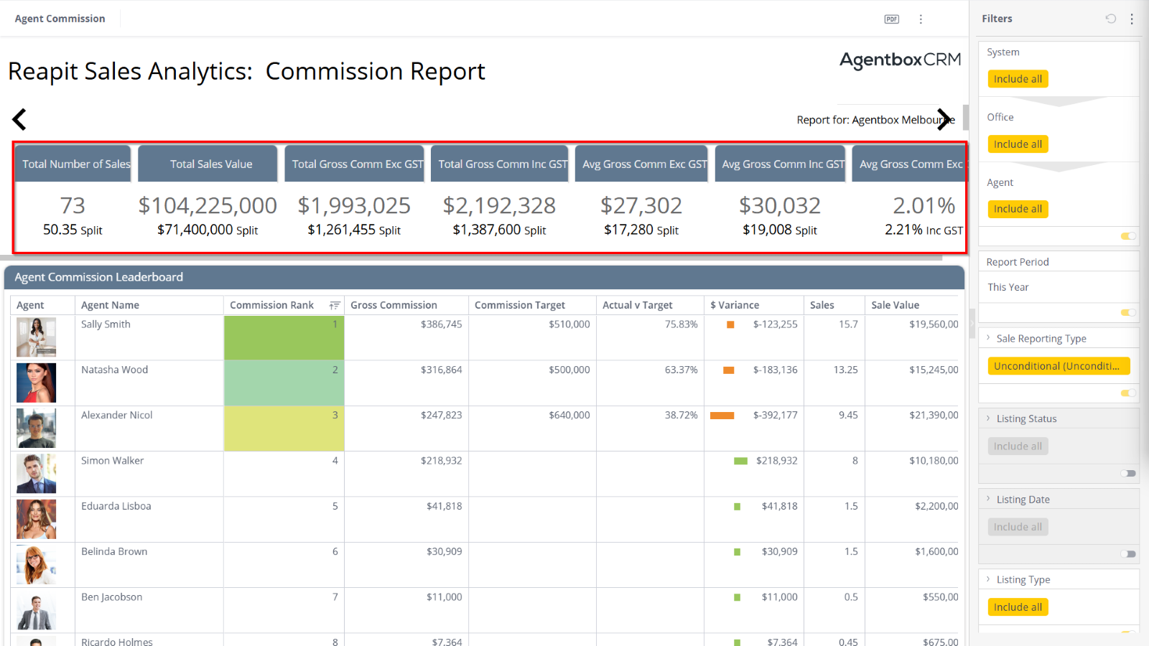Open the dashboard three-dot options menu
This screenshot has width=1149, height=646.
pyautogui.click(x=921, y=19)
